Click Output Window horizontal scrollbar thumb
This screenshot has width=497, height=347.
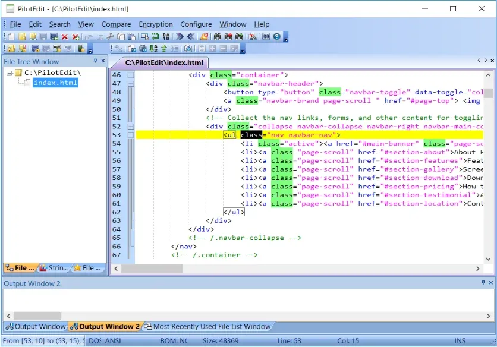(x=37, y=316)
